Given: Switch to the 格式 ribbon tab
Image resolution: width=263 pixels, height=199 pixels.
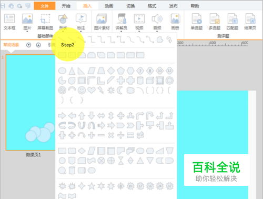Looking at the screenshot, I should 152,6.
